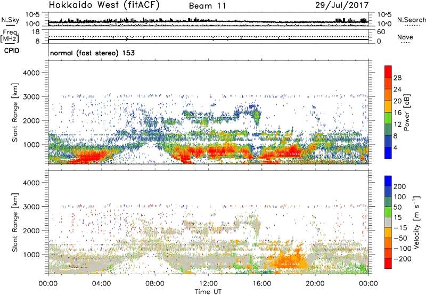The image size is (426, 295).
Task: Click the right Nave axis value 60
Action: [381, 32]
